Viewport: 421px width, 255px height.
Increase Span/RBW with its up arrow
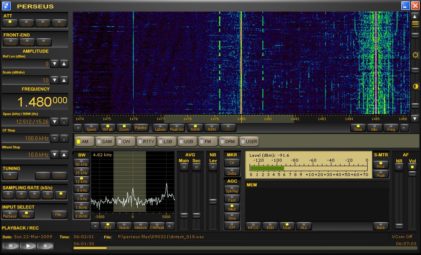point(64,122)
